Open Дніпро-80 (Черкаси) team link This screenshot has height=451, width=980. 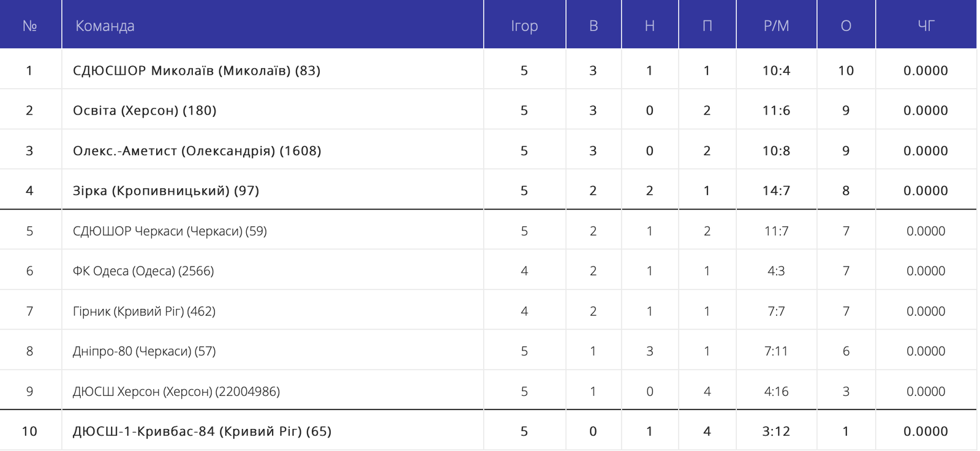coord(144,351)
